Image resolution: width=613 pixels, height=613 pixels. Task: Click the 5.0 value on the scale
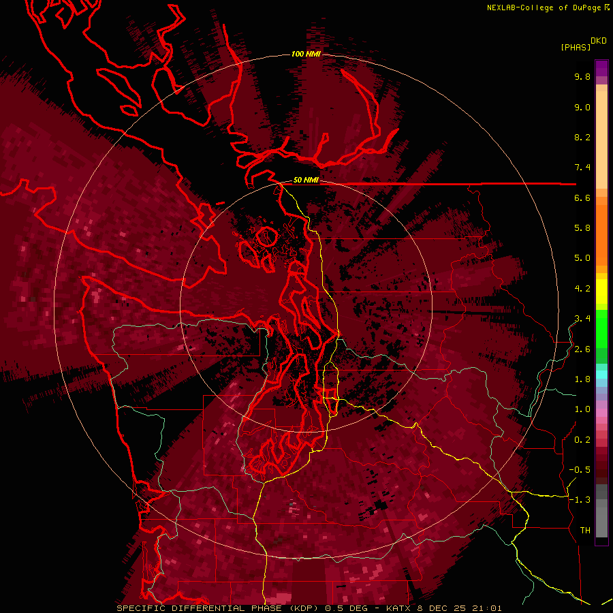click(582, 258)
